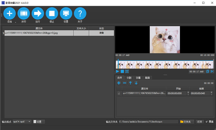
Task: Click the 添加 plus icon in toolbar
Action: tap(9, 13)
